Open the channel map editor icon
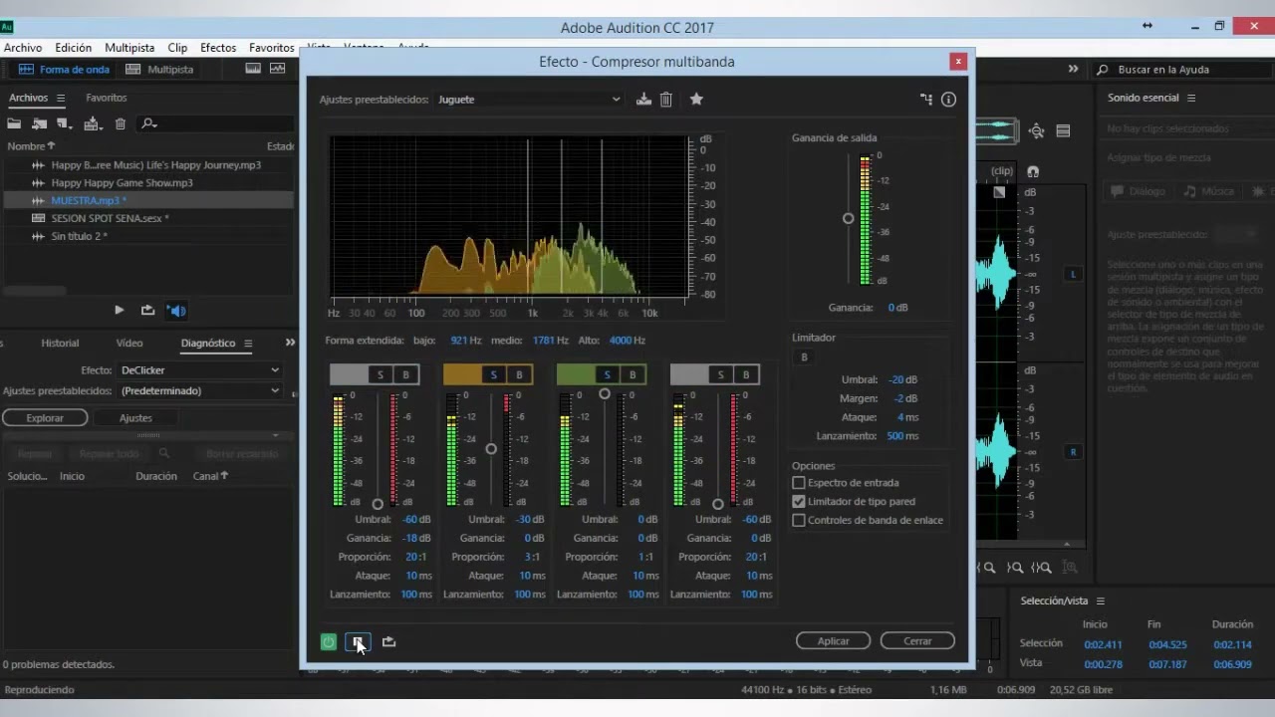 point(926,99)
